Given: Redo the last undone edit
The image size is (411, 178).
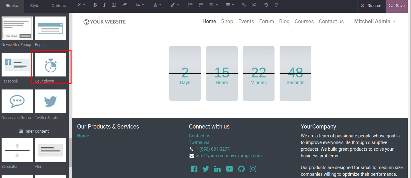Looking at the screenshot, I should click(x=276, y=5).
